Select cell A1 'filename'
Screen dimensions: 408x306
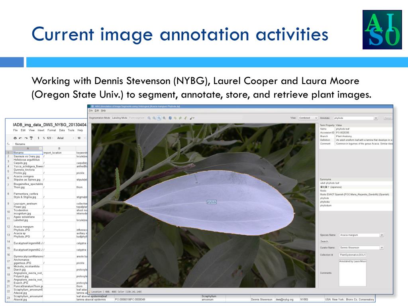click(x=27, y=153)
